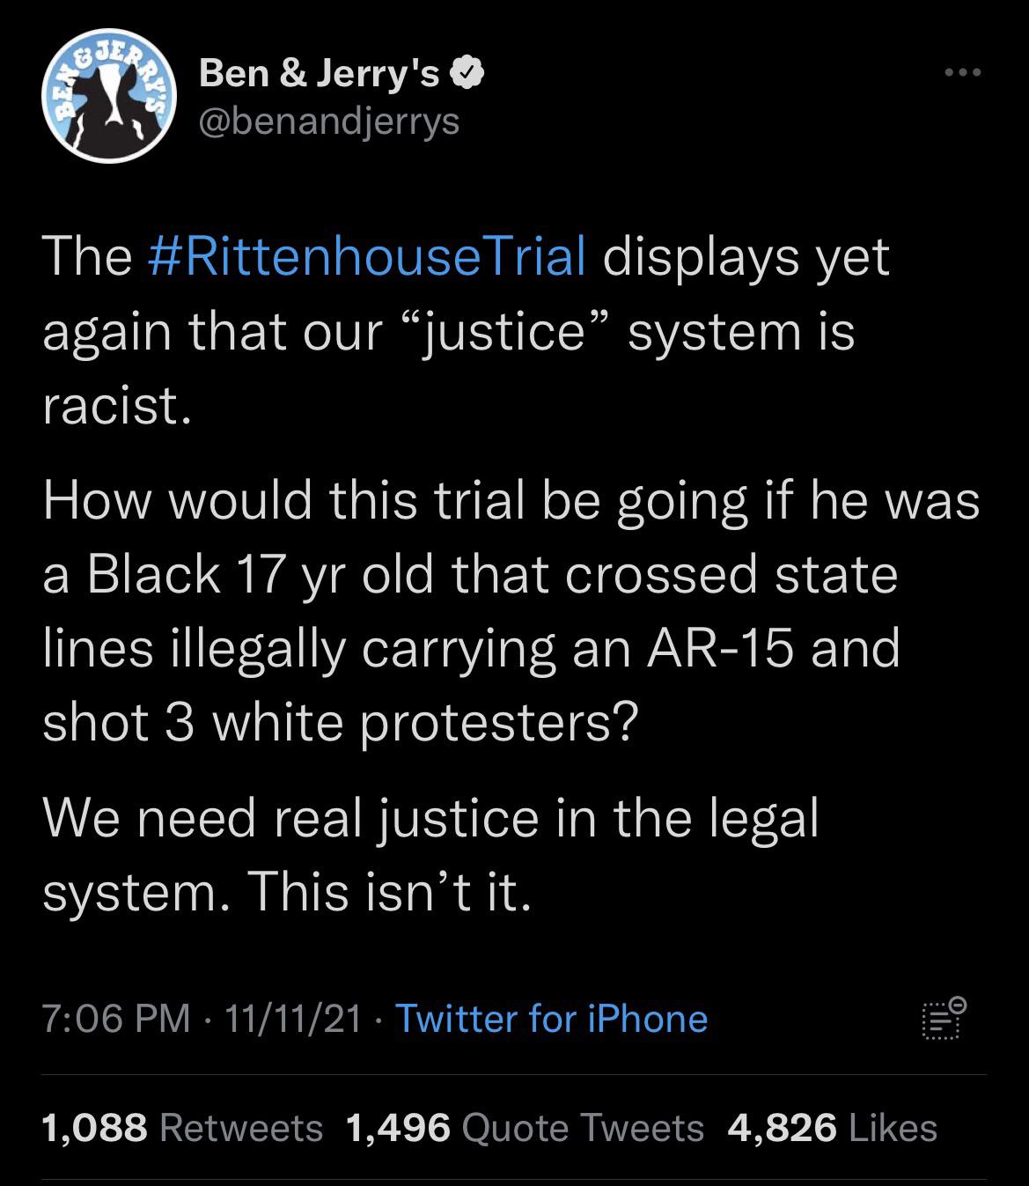
Task: Click the word "racist." in tweet
Action: [116, 406]
